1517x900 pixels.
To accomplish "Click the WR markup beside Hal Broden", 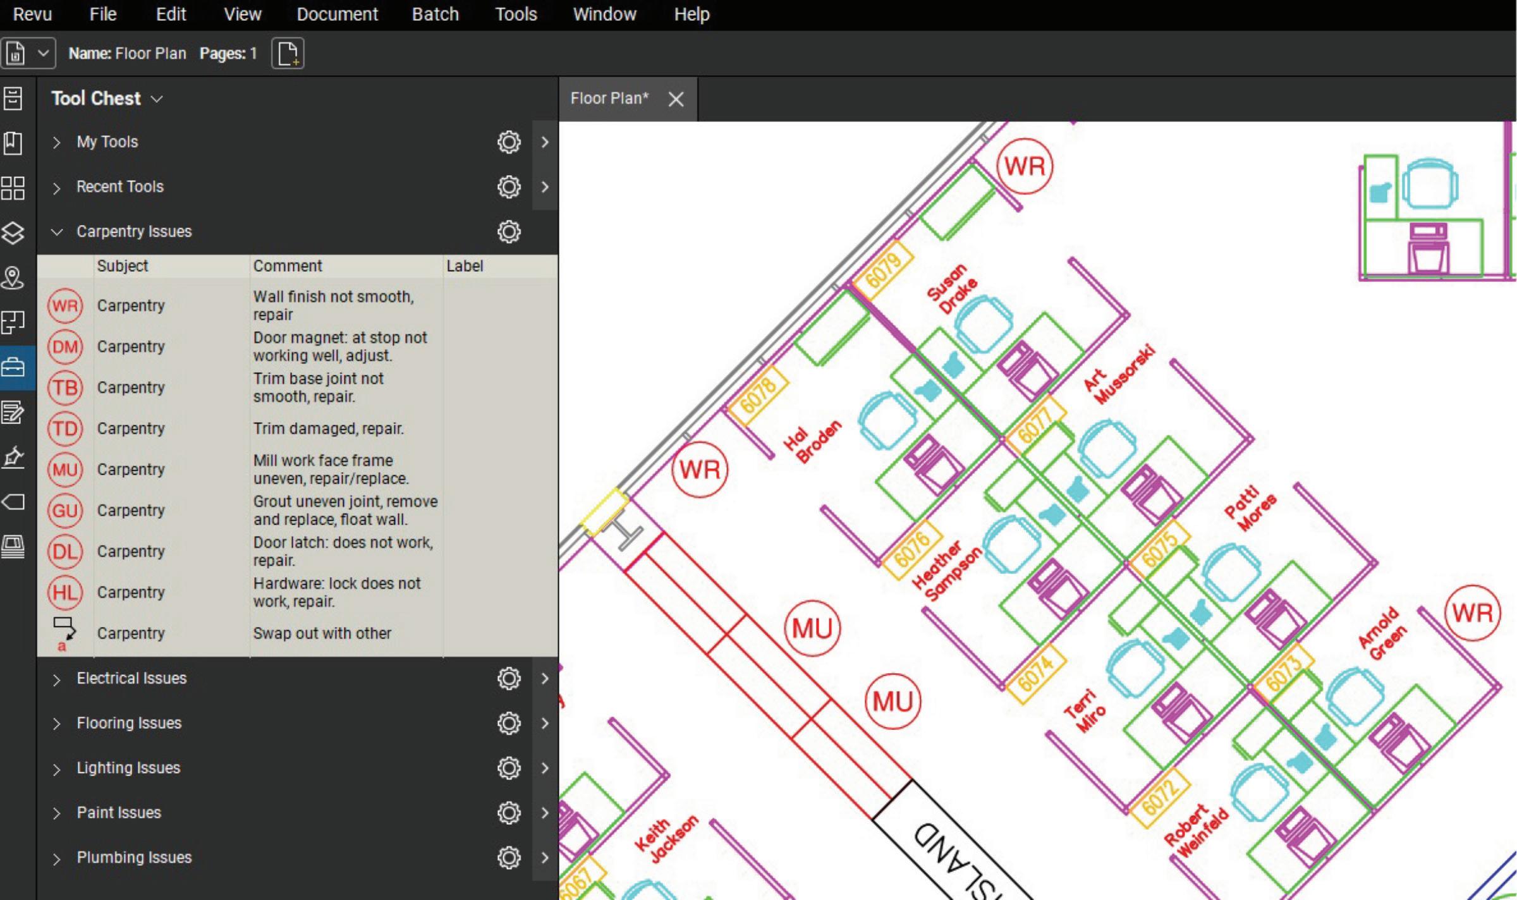I will pyautogui.click(x=700, y=470).
